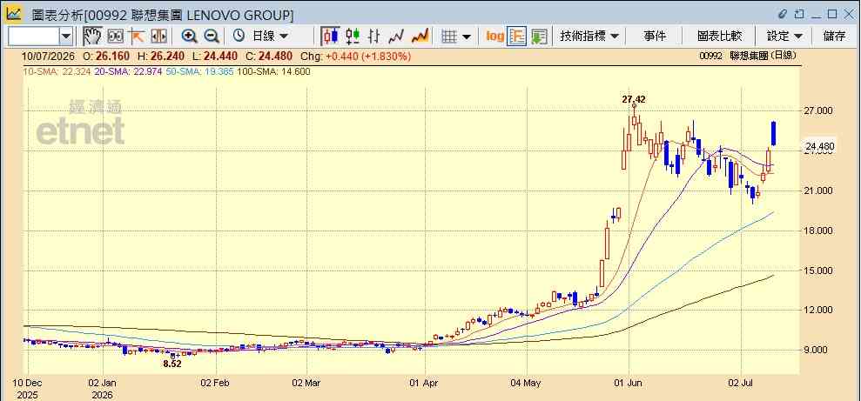Select the trend line drawing tool
Screen dimensions: 861x401
[x=136, y=37]
